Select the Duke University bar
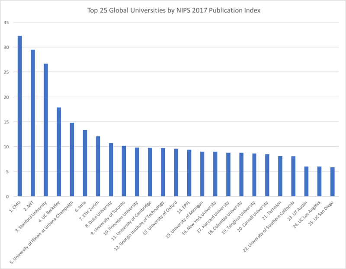The height and width of the screenshot is (269, 346). click(111, 170)
